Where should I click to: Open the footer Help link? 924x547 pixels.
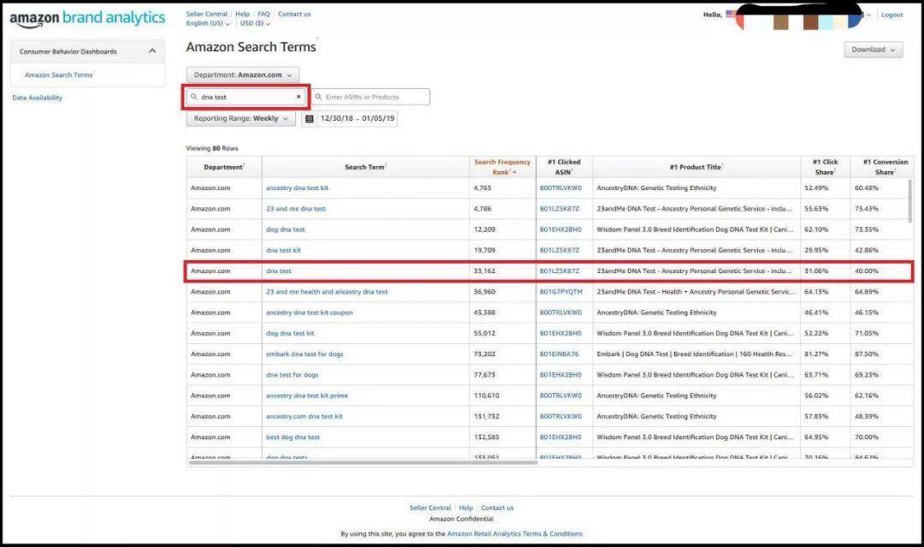point(465,508)
